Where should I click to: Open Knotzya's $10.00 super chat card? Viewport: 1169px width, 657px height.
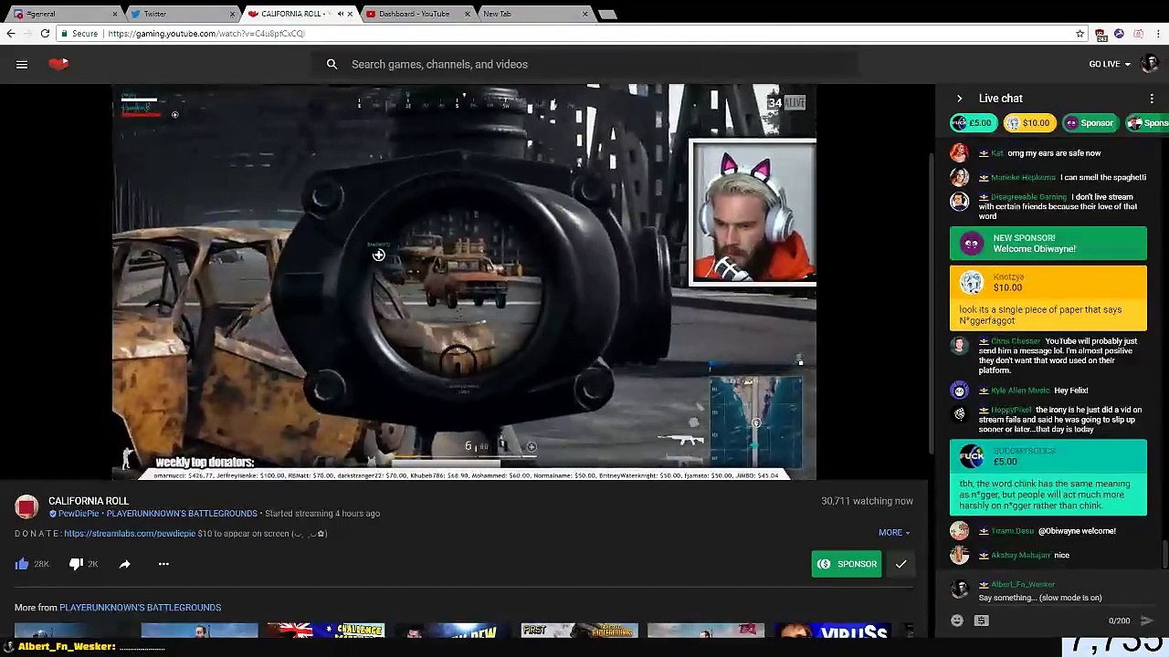pos(1048,297)
